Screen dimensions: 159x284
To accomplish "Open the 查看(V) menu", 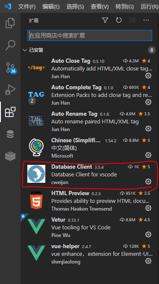I will click(x=100, y=7).
